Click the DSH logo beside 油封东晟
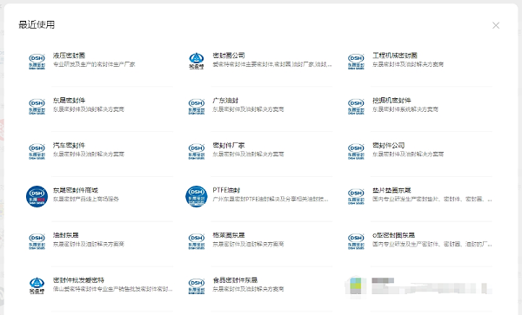Image resolution: width=522 pixels, height=315 pixels. 37,241
